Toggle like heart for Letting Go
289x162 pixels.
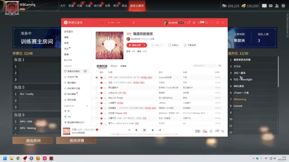coord(102,93)
